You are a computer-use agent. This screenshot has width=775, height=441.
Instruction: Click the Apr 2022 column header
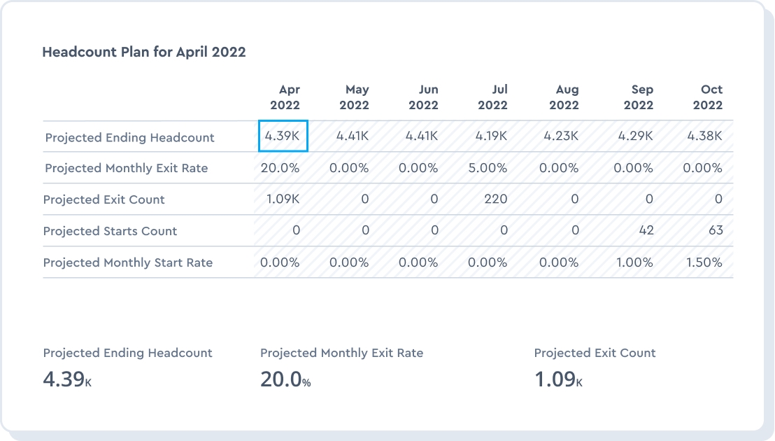coord(289,97)
